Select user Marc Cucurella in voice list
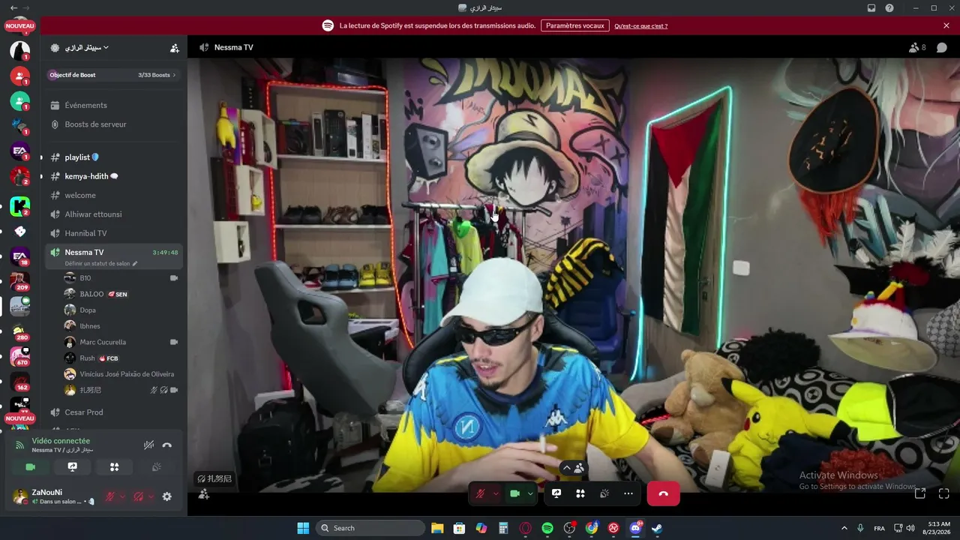Image resolution: width=960 pixels, height=540 pixels. click(121, 342)
